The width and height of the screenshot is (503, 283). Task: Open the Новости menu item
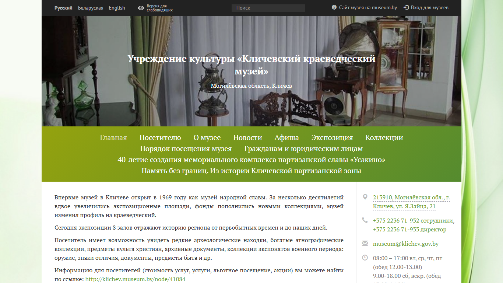(x=247, y=137)
